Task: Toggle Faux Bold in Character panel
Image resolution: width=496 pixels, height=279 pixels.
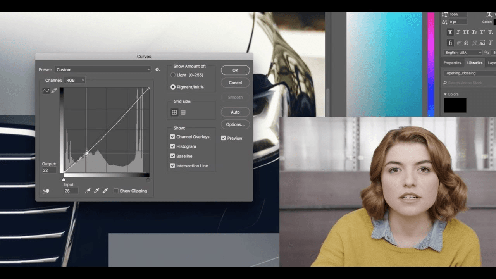Action: coord(450,32)
